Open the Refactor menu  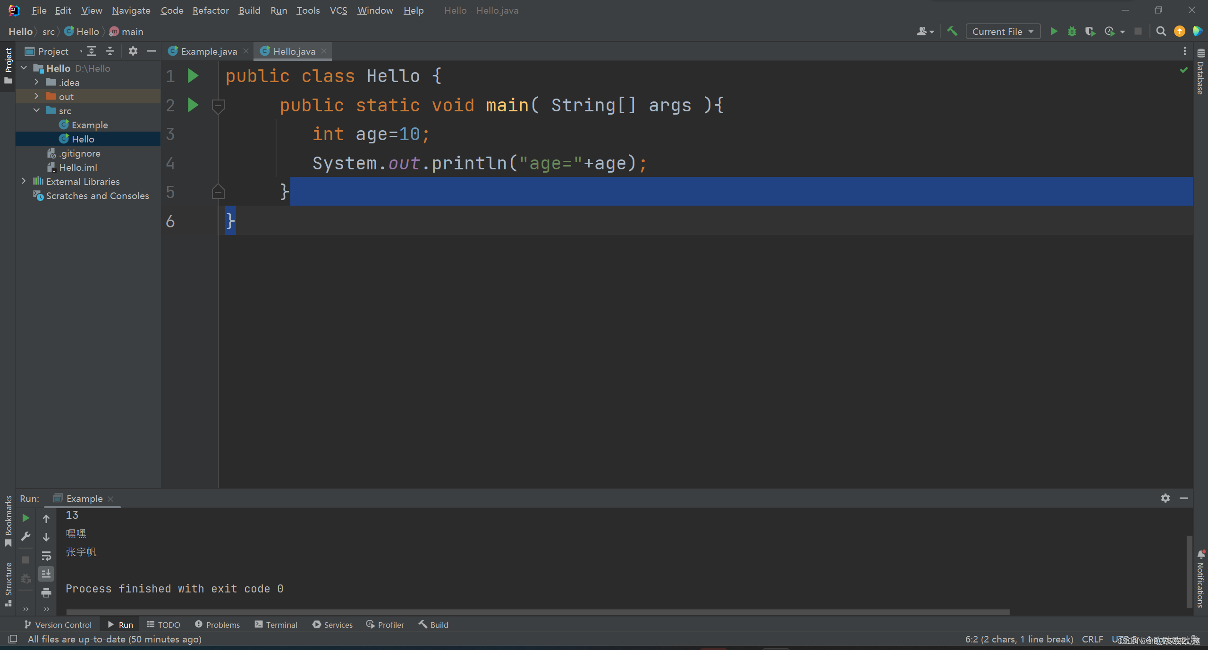pos(210,10)
